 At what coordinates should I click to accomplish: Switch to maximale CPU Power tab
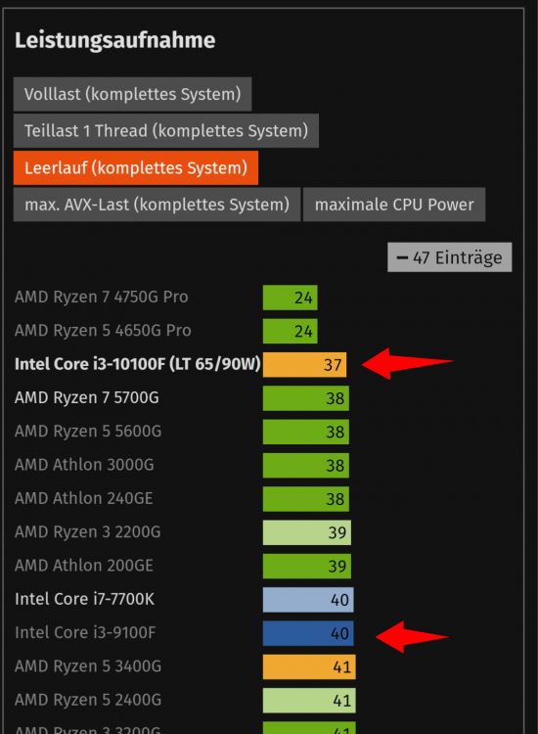click(394, 205)
